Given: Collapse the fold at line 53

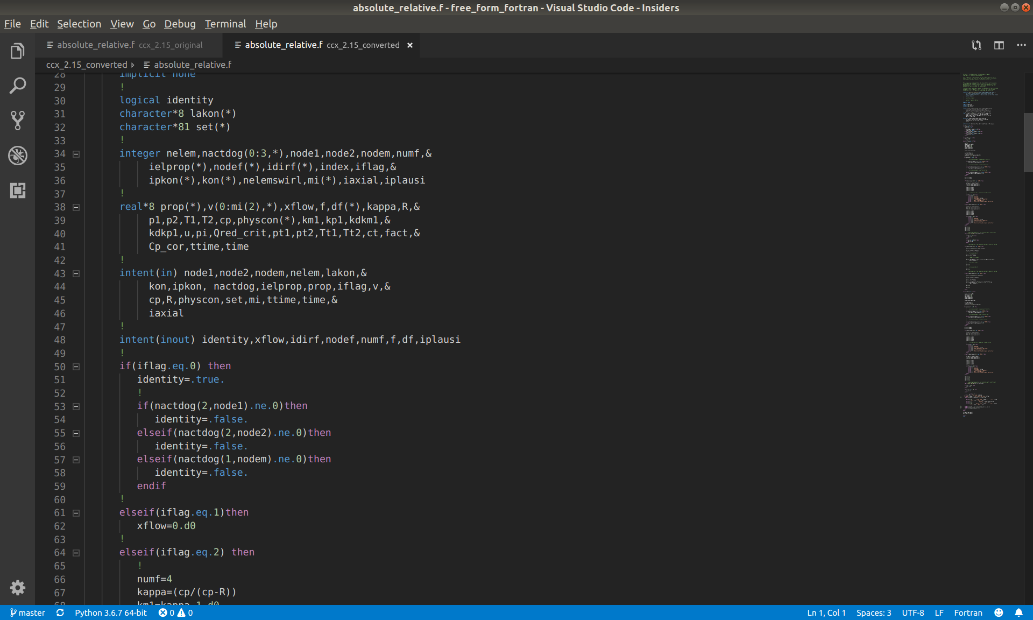Looking at the screenshot, I should [x=76, y=406].
